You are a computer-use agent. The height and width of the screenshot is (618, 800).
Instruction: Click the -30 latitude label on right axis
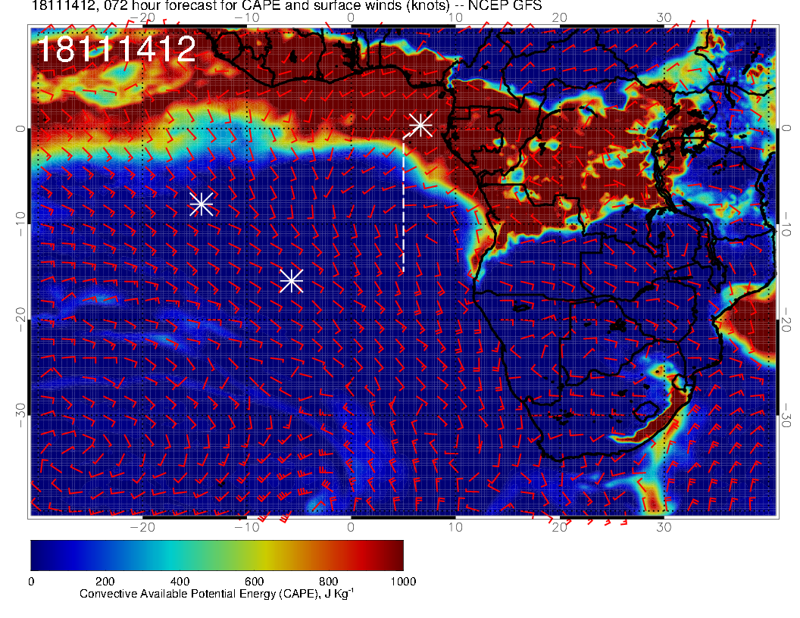tap(786, 416)
